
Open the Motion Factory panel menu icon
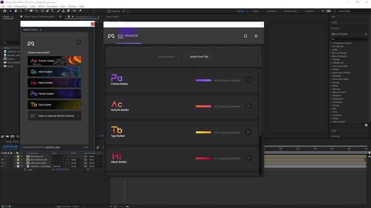41,30
